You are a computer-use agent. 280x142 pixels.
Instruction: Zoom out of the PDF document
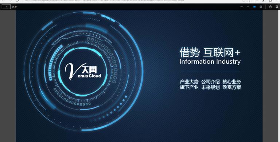coord(242,7)
